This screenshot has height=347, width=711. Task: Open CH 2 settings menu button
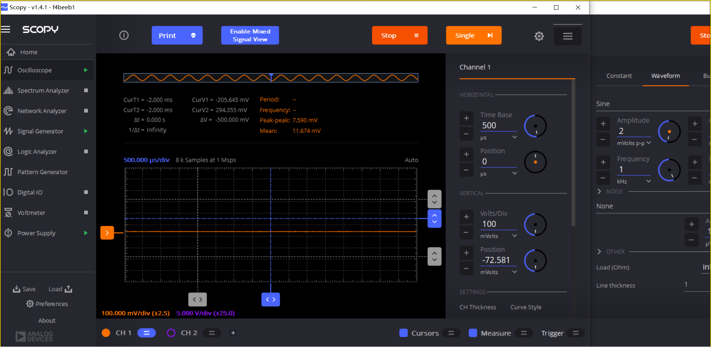click(212, 333)
